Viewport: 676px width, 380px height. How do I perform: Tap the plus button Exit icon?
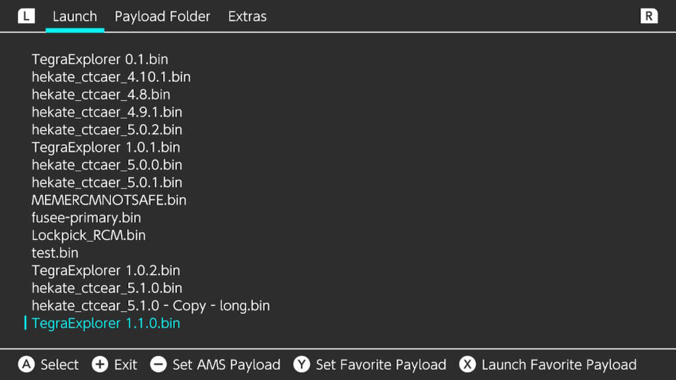coord(100,365)
